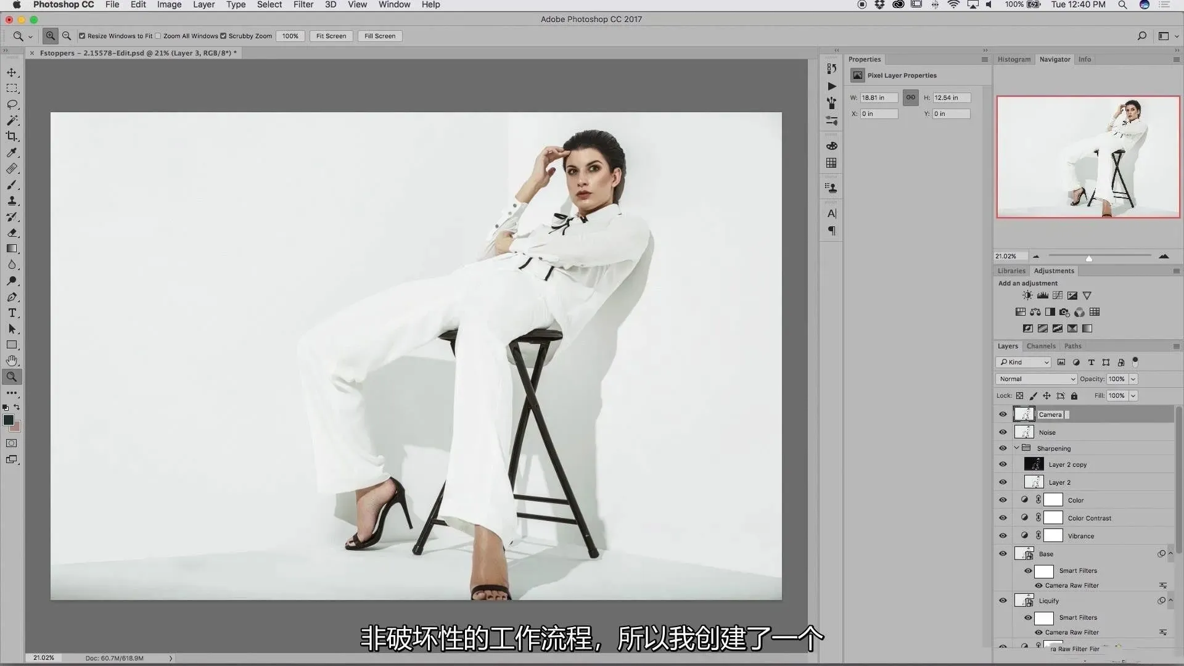Click the zoom out magnifier icon

pyautogui.click(x=67, y=36)
